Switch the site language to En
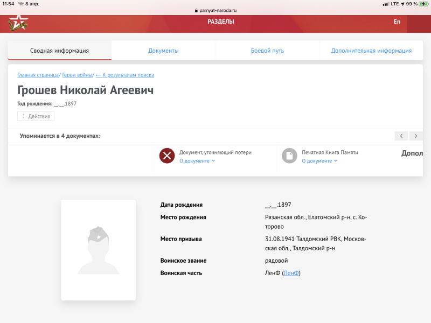The height and width of the screenshot is (323, 431). (397, 22)
